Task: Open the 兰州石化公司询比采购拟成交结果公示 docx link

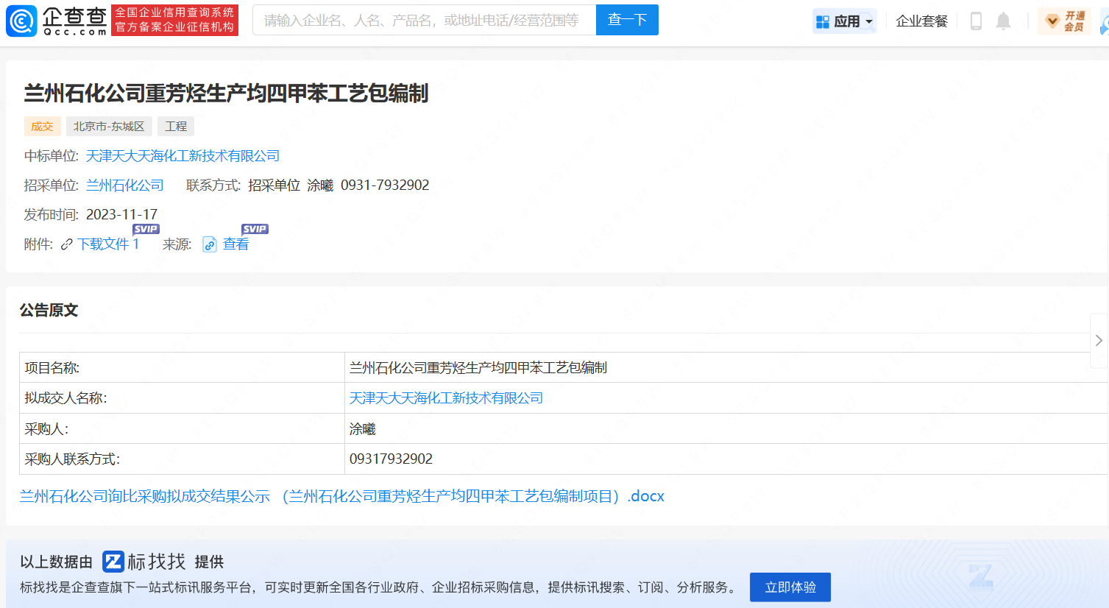Action: click(342, 496)
